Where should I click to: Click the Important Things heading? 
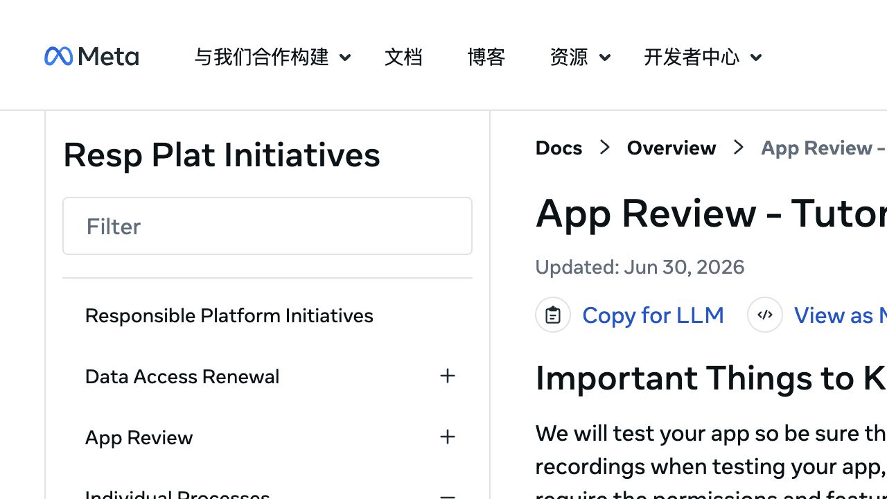click(711, 378)
